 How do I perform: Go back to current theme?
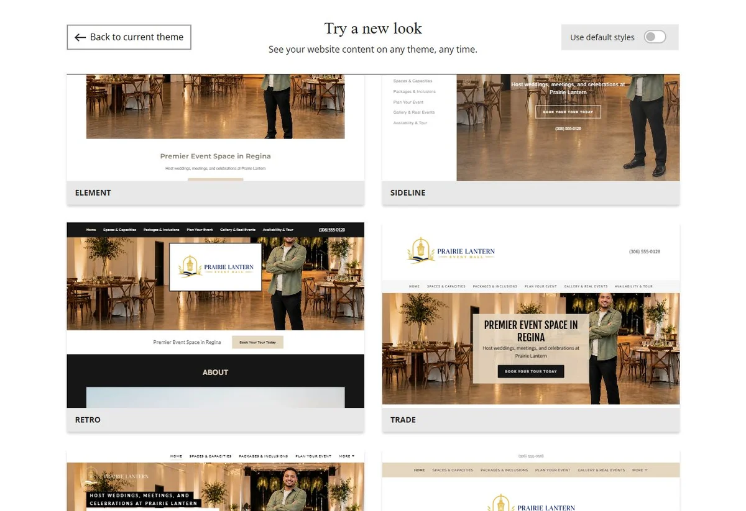129,37
